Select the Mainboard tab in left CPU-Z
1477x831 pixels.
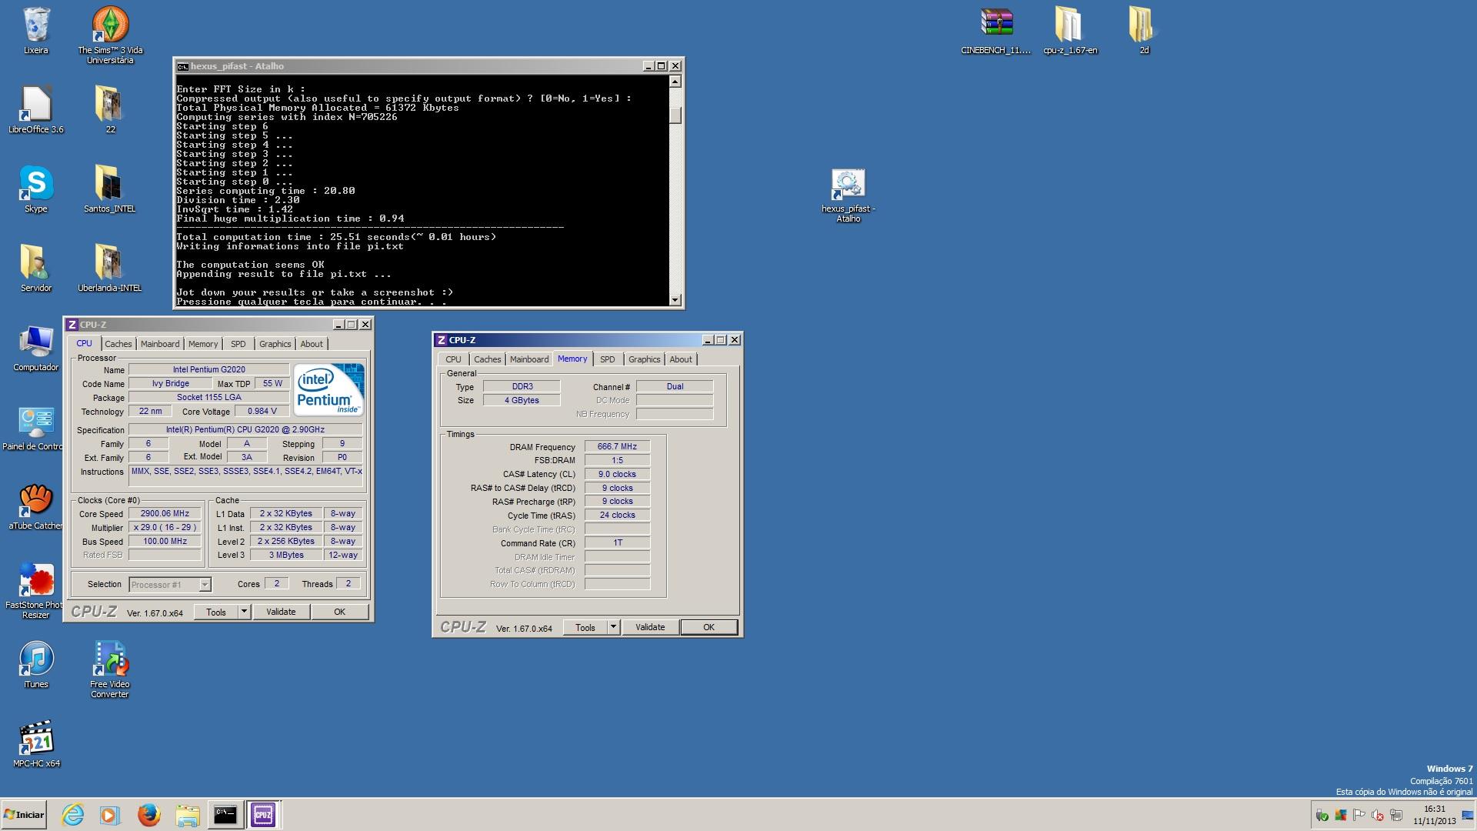tap(160, 344)
